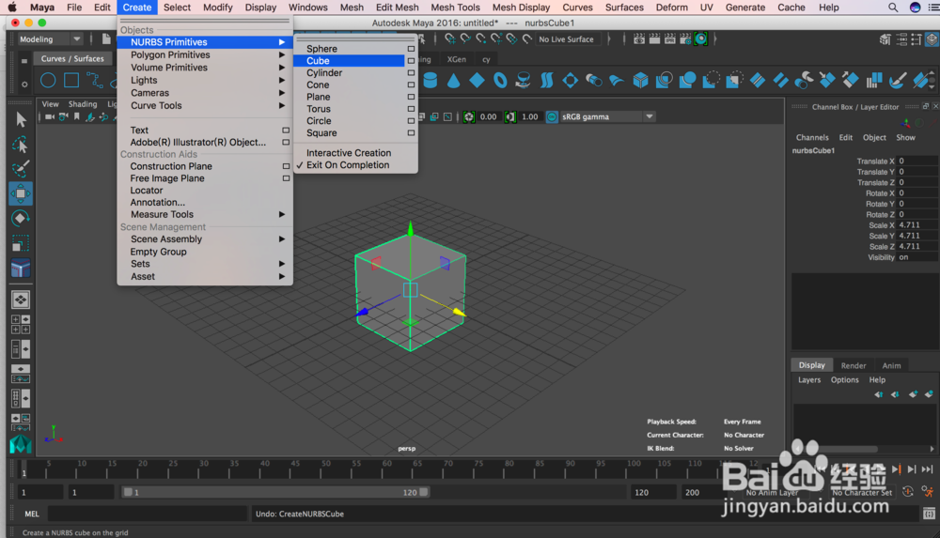Open Cube option box

[x=411, y=60]
